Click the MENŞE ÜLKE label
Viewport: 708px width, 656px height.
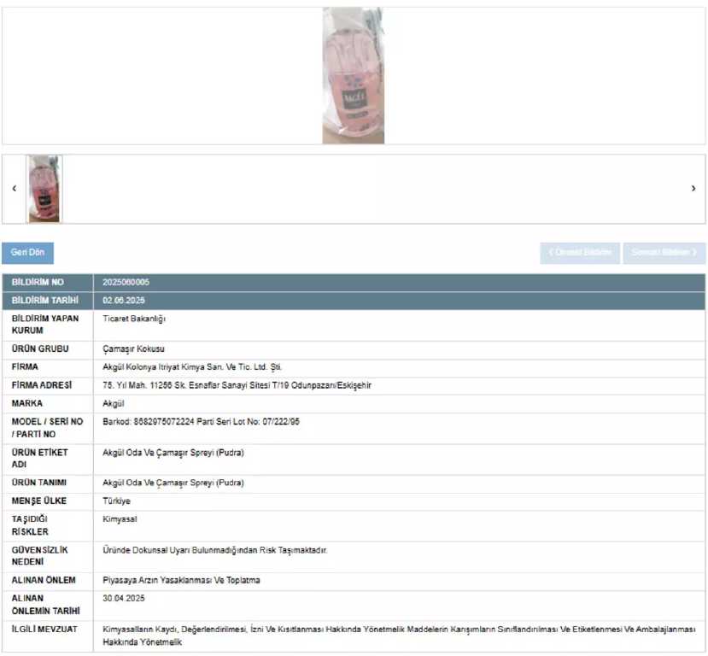pos(39,501)
